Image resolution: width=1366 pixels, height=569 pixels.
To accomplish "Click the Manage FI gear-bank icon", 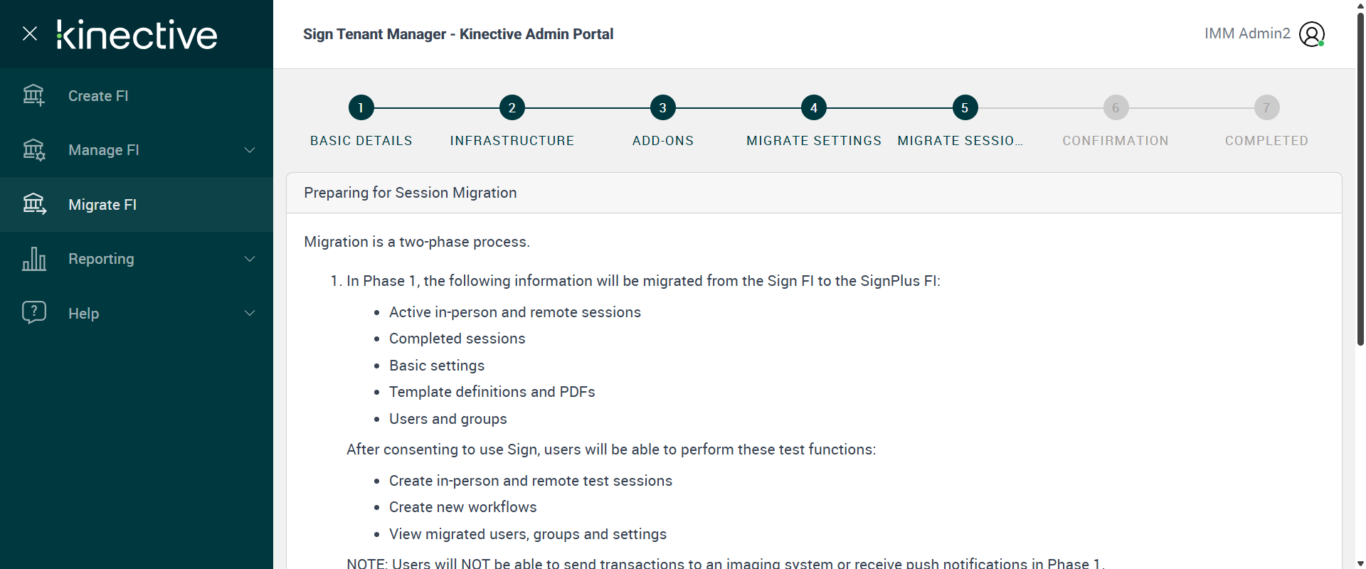I will 33,150.
